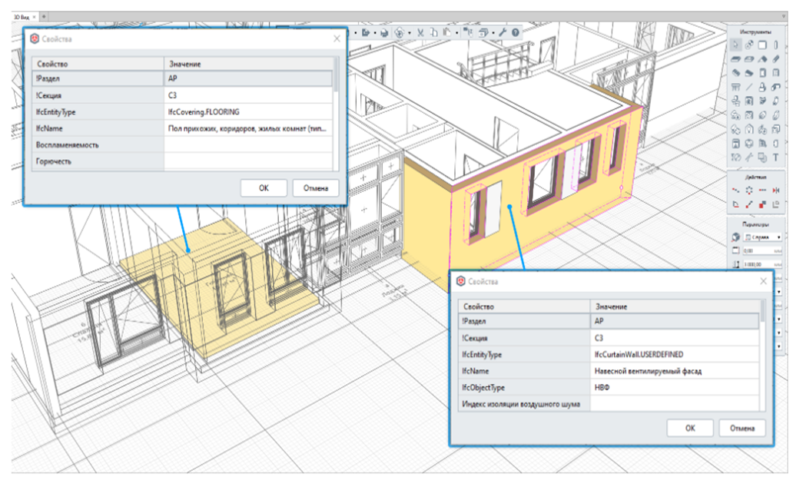Expand dropdown arrow next to wrench icon

point(494,33)
